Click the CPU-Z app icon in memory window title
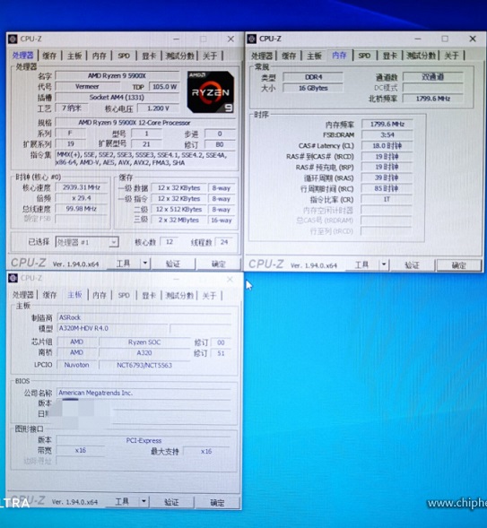Viewport: 487px width, 528px height. click(x=252, y=39)
